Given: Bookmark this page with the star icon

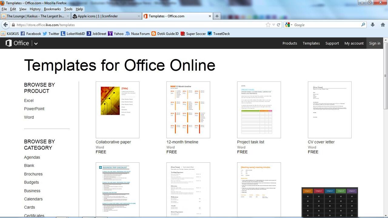Looking at the screenshot, I should point(268,25).
